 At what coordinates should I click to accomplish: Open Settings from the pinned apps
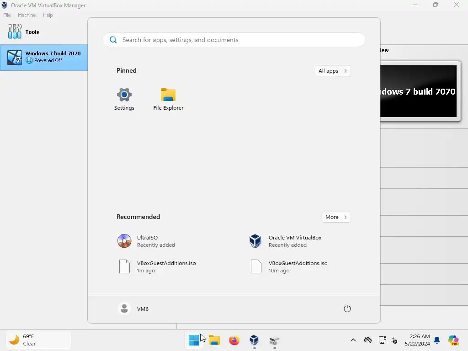124,99
